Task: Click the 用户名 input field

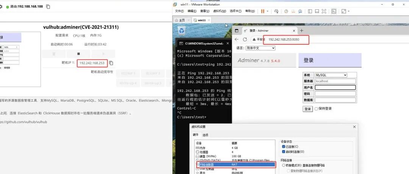Action: (335, 88)
